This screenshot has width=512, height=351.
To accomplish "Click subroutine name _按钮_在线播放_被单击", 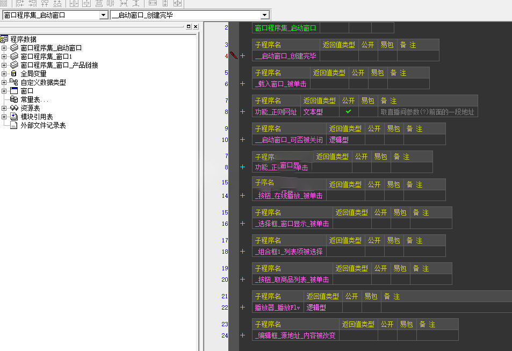I will click(289, 196).
